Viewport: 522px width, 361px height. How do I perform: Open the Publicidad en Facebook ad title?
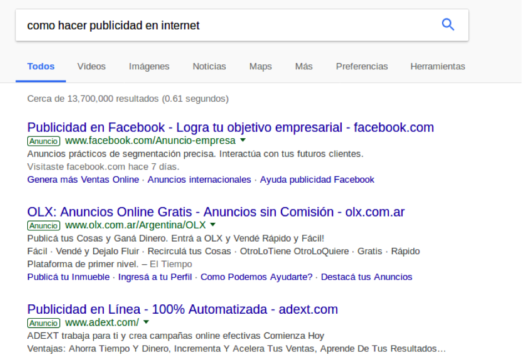pyautogui.click(x=231, y=127)
